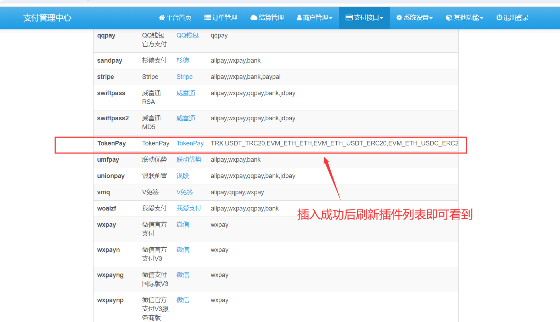Select the wxpayn plugin name cell
Screen dimensions: 560x322
point(108,250)
